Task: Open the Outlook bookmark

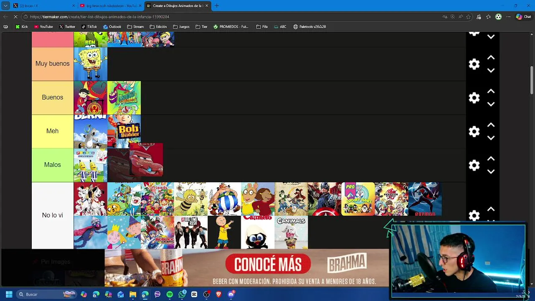Action: (112, 27)
